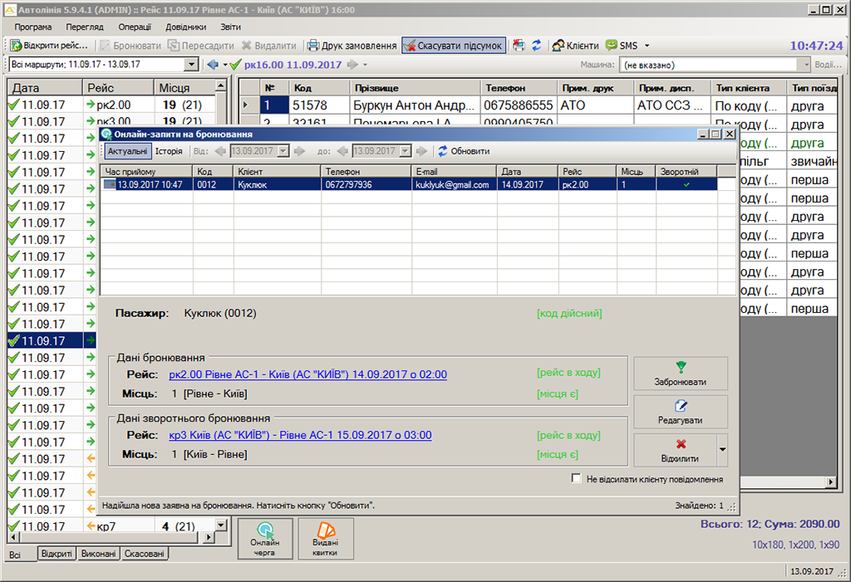The image size is (851, 582).
Task: Switch to the Виконані tab
Action: tap(98, 554)
